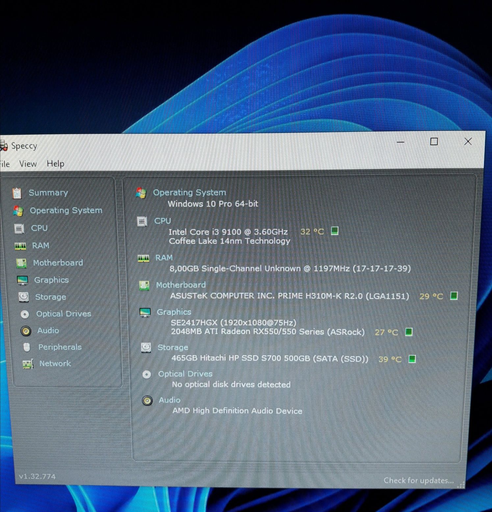Select Optical Drives in the sidebar
The height and width of the screenshot is (512, 492).
[x=64, y=314]
